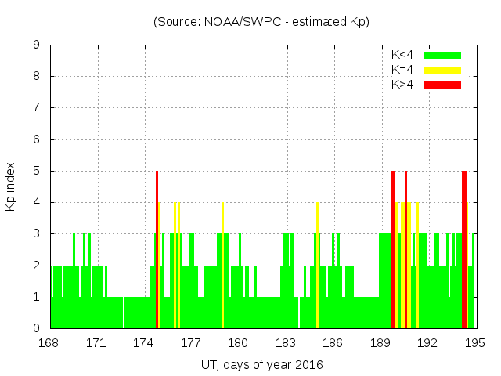Viewport: 501px width, 376px height.
Task: Select the red Kp 5 bar near day 175
Action: coord(157,249)
